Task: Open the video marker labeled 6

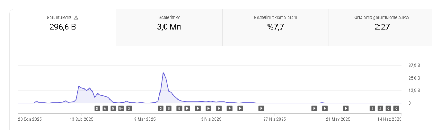Action: click(x=105, y=108)
